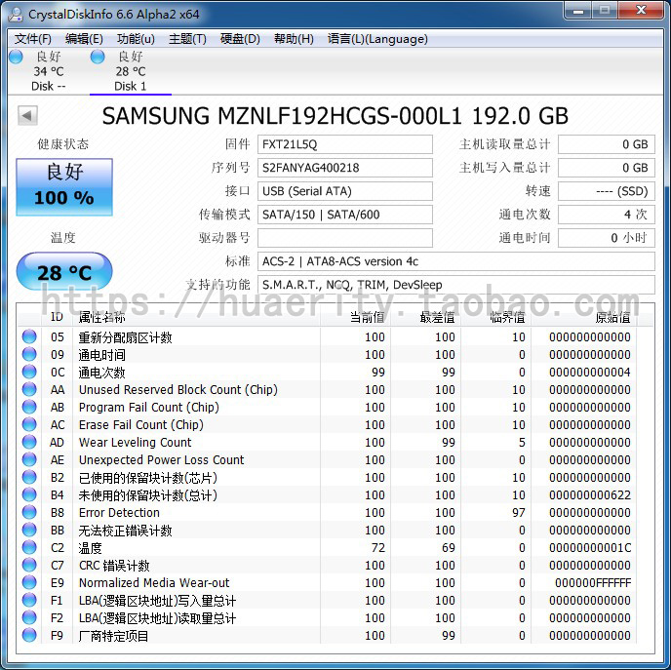This screenshot has width=671, height=670.
Task: Click status orb for Unused Reserved Block Count
Action: coord(29,389)
